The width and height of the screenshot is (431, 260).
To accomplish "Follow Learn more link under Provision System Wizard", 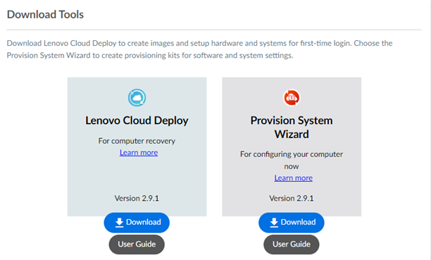I will tap(293, 178).
